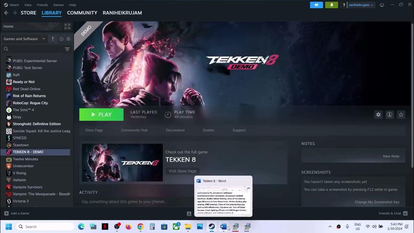Switch to STORE tab

tap(28, 13)
